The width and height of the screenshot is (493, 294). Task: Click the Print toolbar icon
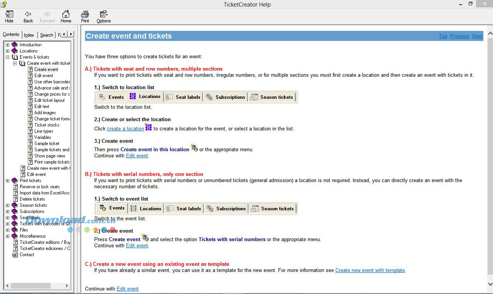pos(85,14)
